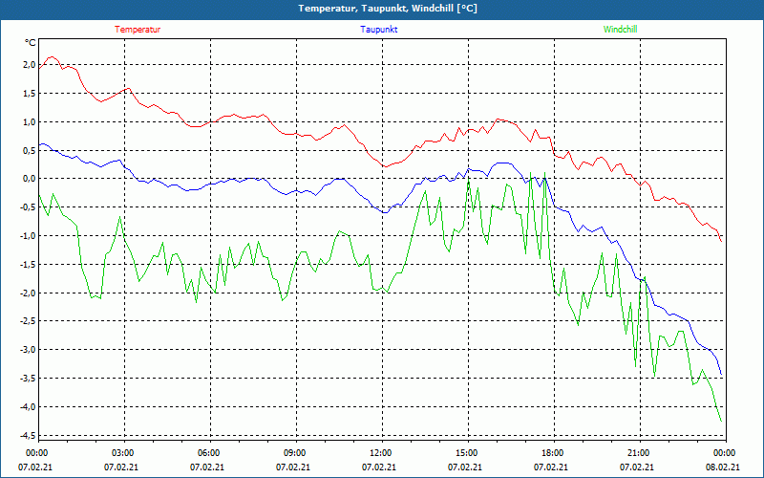Click the 18:00 time axis label

coord(554,453)
